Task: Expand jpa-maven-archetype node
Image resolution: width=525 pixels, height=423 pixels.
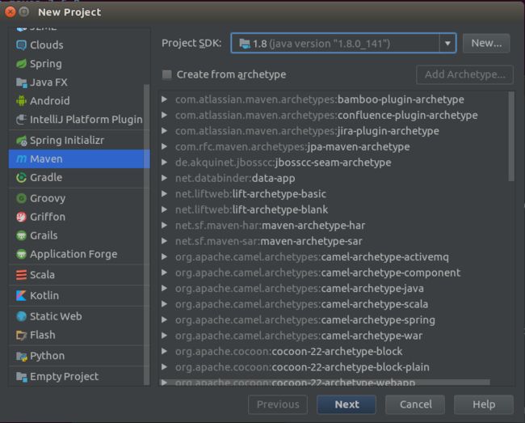Action: [164, 146]
